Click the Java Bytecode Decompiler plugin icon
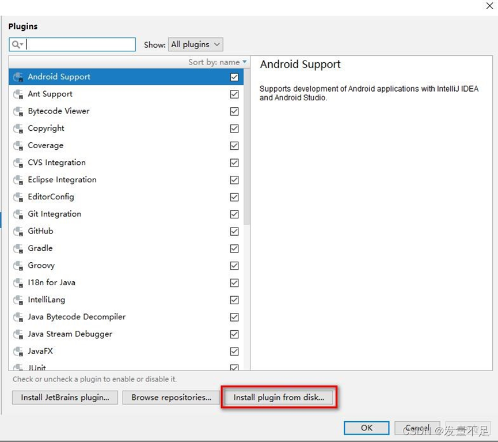 click(x=18, y=318)
